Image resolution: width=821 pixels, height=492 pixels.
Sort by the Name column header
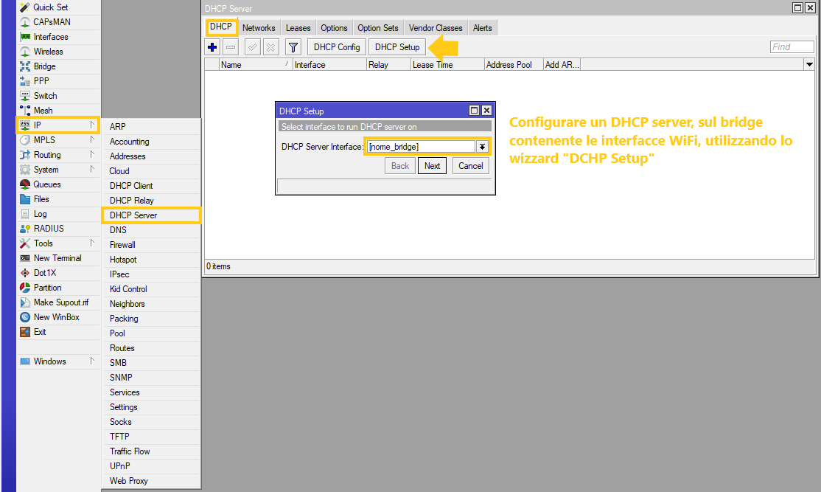pos(256,64)
